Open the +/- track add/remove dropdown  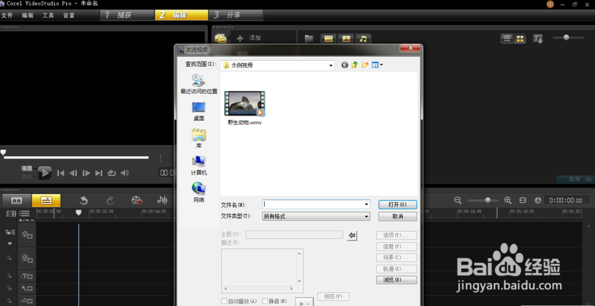point(26,220)
